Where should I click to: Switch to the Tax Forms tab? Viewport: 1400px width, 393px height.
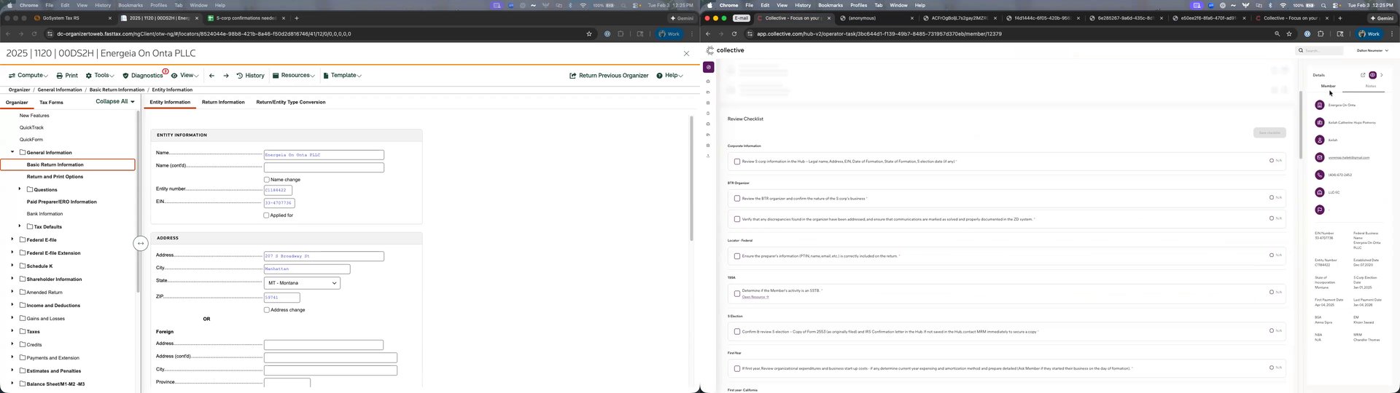51,102
